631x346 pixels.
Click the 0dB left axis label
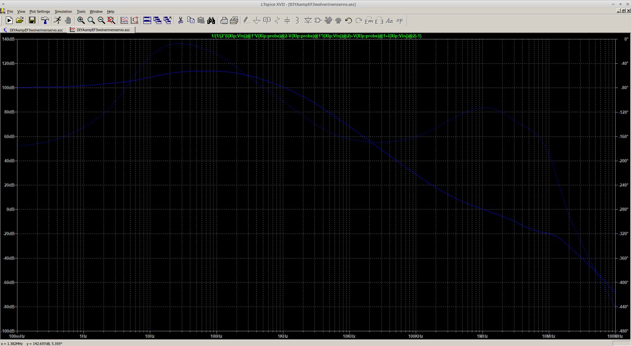tap(11, 209)
